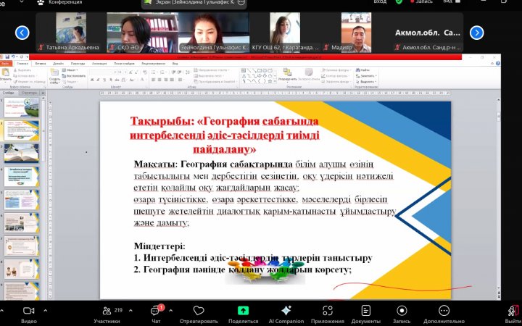Open the Рецензирование ribbon tab
The width and height of the screenshot is (522, 326).
[x=153, y=63]
